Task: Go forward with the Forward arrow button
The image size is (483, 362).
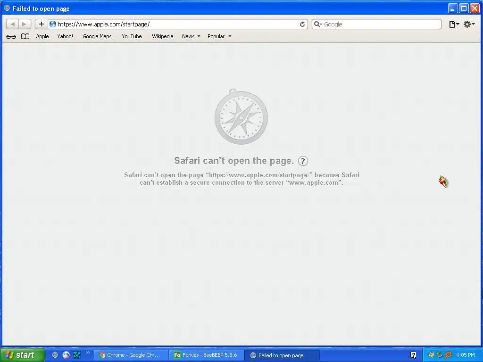Action: (25, 24)
